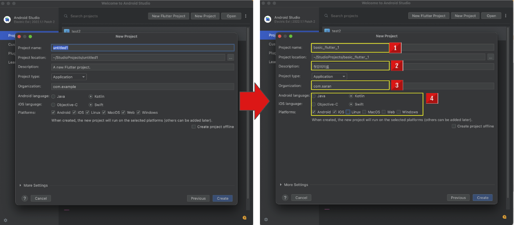Screen dimensions: 514x225
Task: Go back with Previous in basic_flutter_1 dialog
Action: click(x=458, y=198)
